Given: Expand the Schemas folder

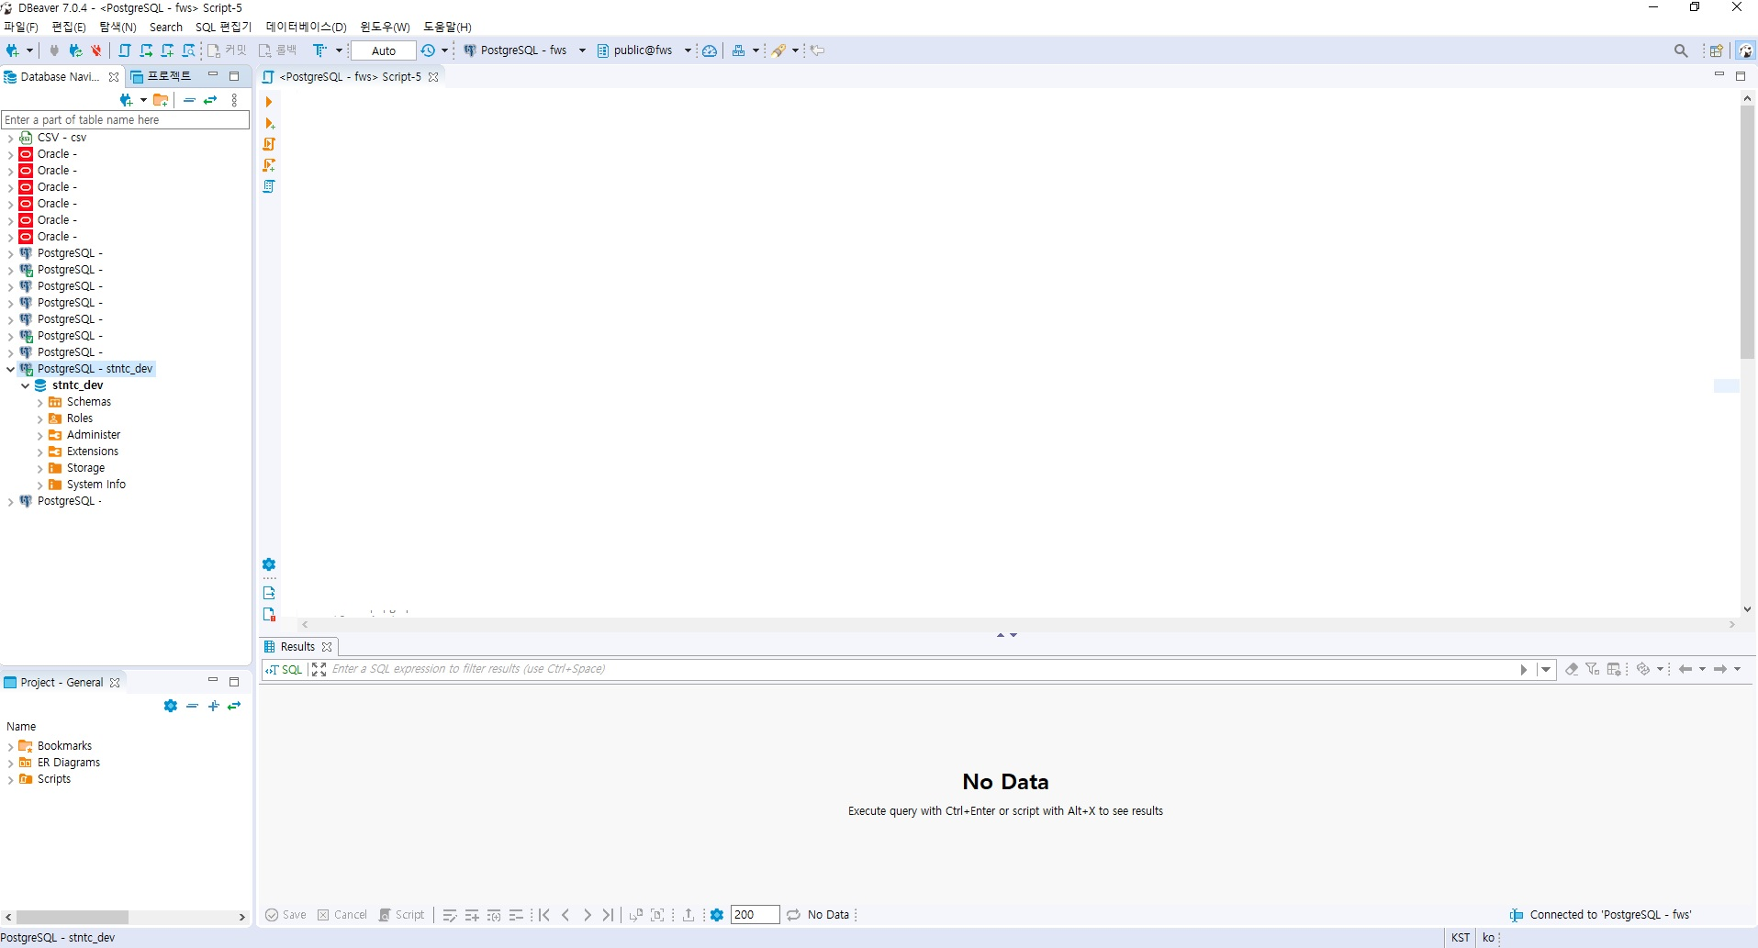Looking at the screenshot, I should point(39,402).
